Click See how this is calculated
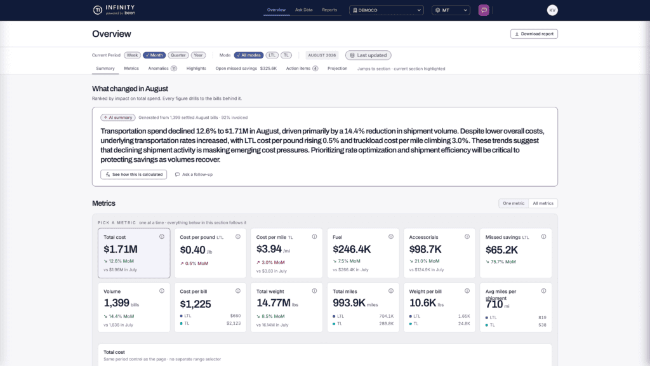 click(133, 175)
